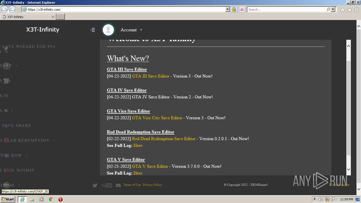
Task: Open yellow GTA V Save Editor link
Action: [x=150, y=166]
